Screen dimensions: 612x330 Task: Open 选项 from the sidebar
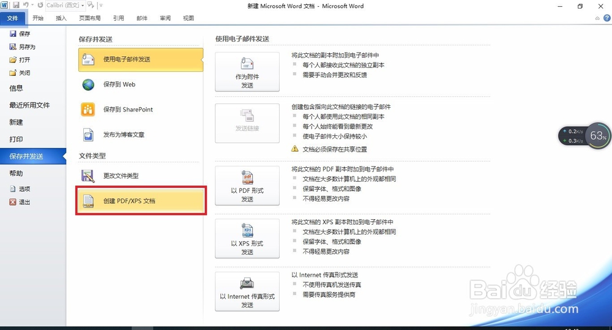(24, 189)
